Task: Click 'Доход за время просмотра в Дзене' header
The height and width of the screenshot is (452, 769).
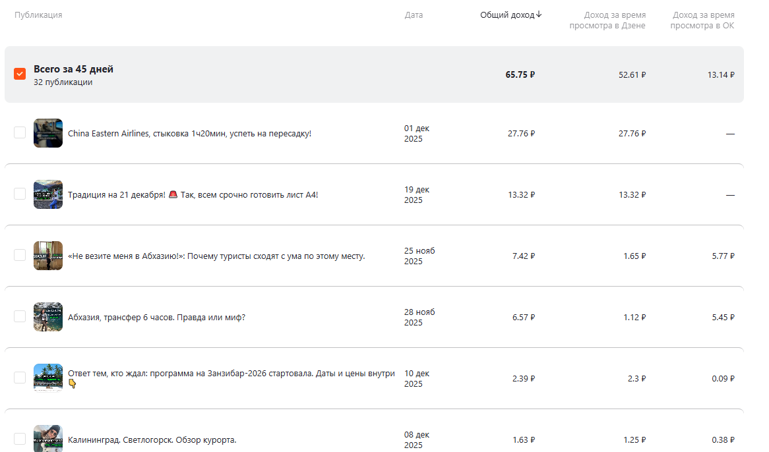Action: pos(607,20)
